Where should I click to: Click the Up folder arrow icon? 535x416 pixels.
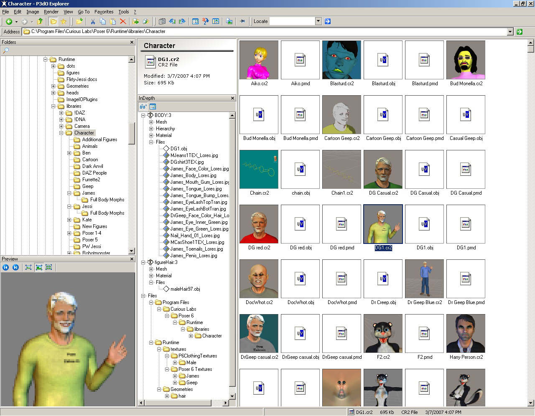click(x=40, y=21)
